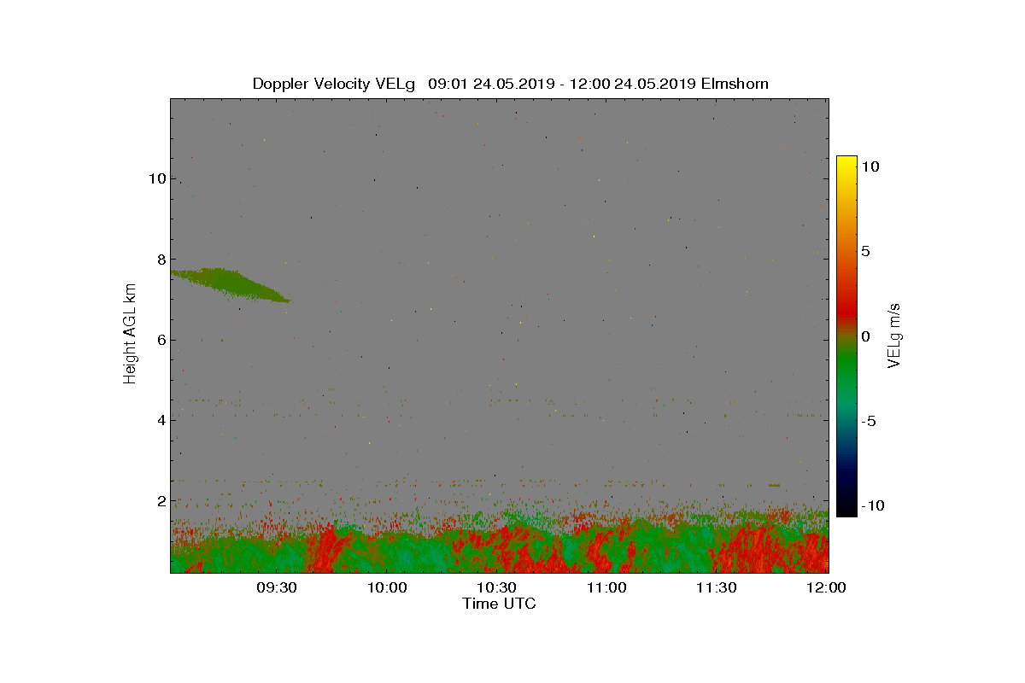
Task: Click the 09:30 time tick label
Action: tap(276, 587)
